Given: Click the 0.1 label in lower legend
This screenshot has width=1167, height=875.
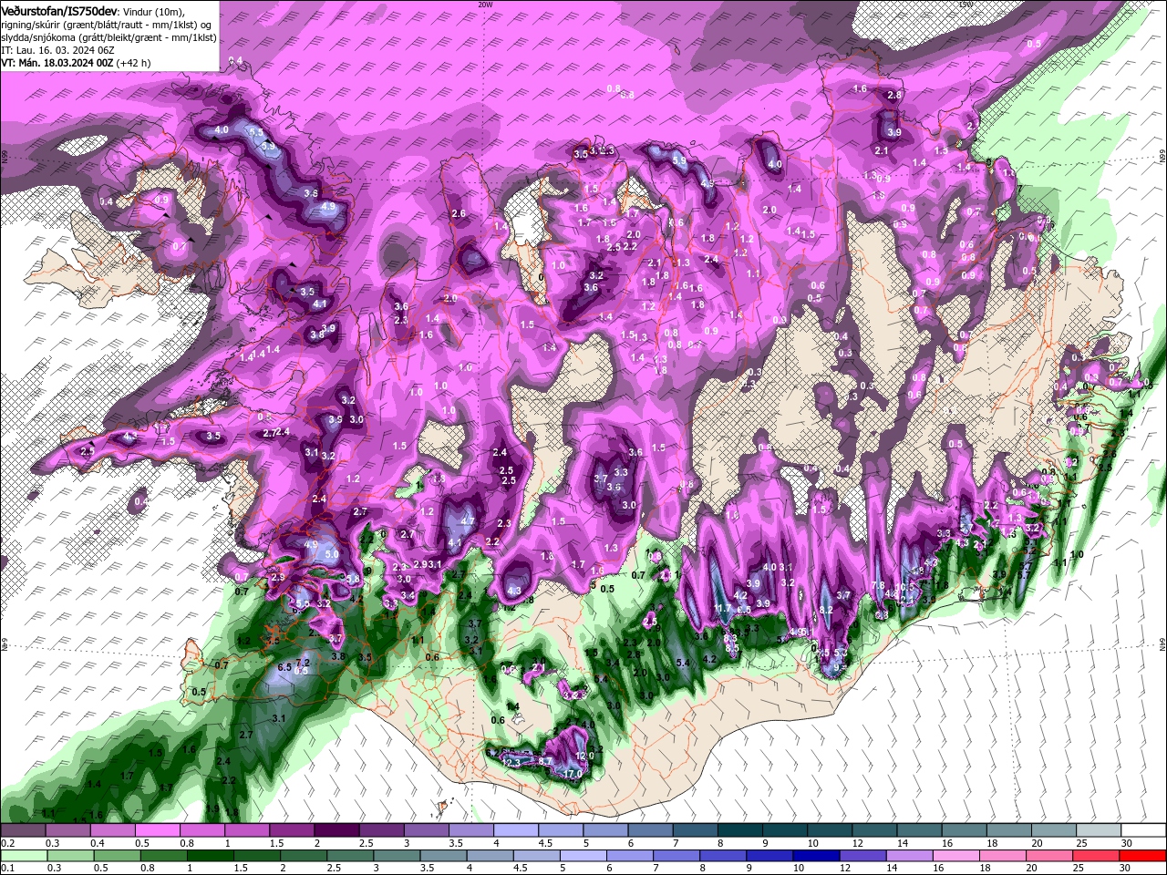Looking at the screenshot, I should (8, 869).
